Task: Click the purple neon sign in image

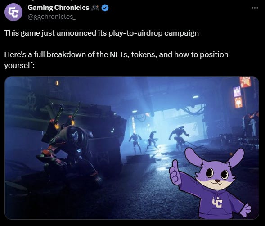Action: click(237, 91)
